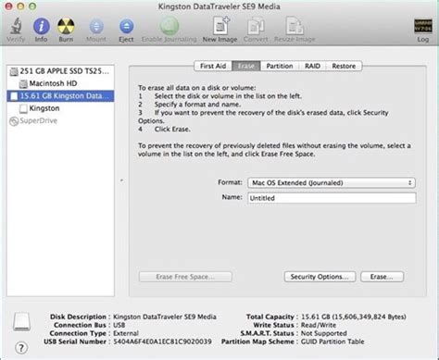The width and height of the screenshot is (439, 360).
Task: Open the Log viewer icon
Action: (x=422, y=26)
